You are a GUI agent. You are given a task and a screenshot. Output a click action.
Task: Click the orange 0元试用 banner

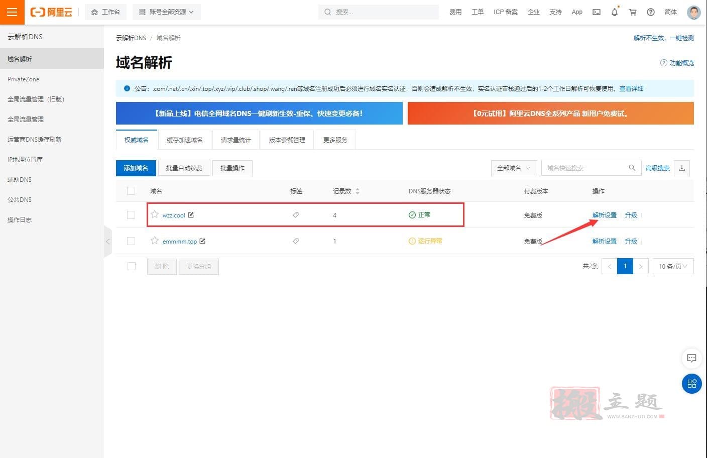[x=551, y=113]
